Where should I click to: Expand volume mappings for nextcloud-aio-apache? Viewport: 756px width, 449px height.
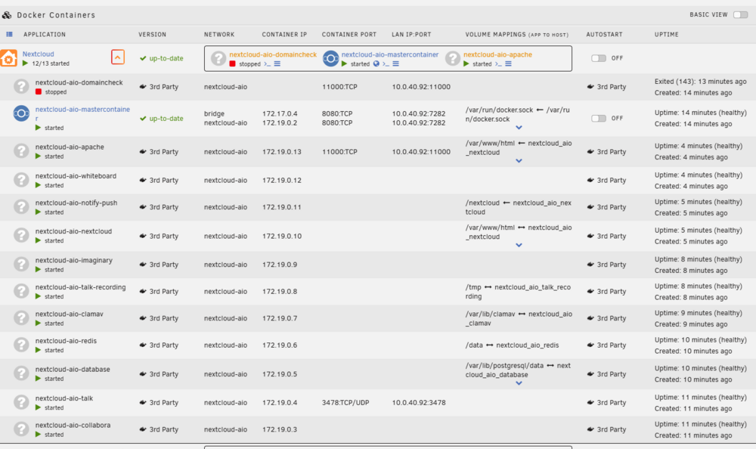tap(519, 160)
